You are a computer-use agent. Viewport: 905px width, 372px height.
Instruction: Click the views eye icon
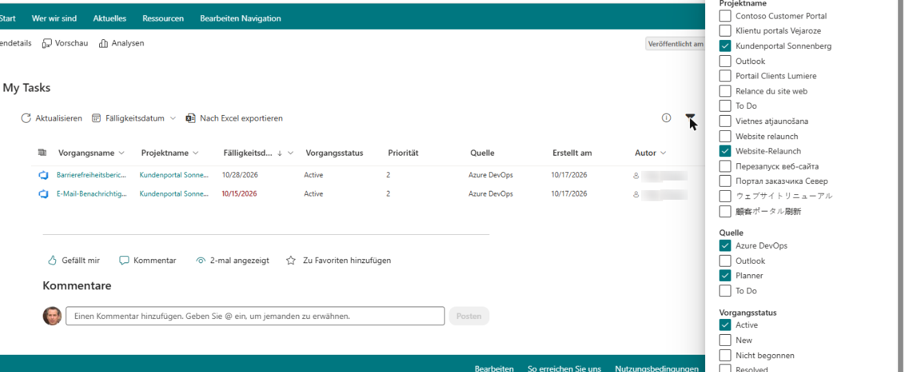(201, 260)
